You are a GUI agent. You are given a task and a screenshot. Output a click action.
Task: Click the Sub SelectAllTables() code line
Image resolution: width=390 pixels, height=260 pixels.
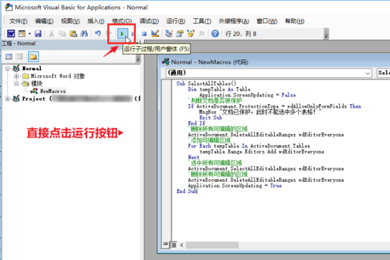tap(206, 84)
